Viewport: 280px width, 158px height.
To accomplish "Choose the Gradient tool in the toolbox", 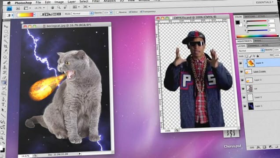I will (4, 83).
